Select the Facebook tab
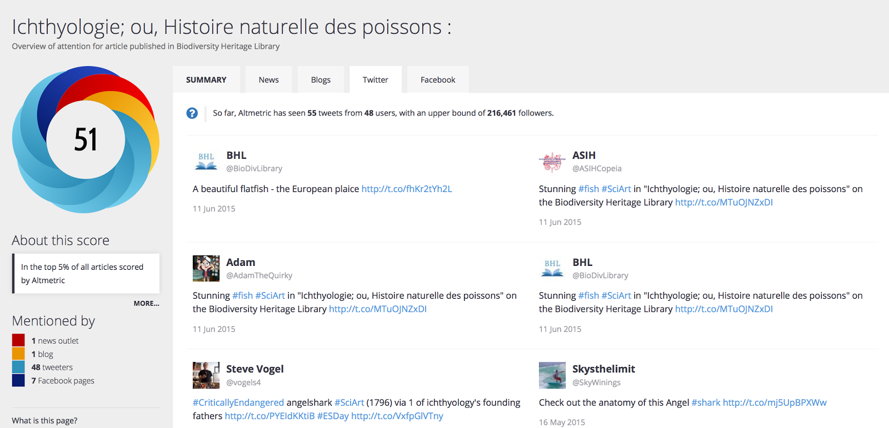The height and width of the screenshot is (428, 889). point(438,80)
